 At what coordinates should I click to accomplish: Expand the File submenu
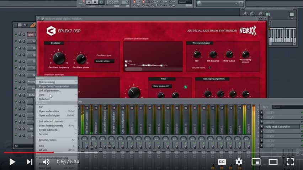(57, 107)
